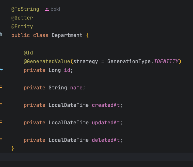
Task: Click the Long type of id field
Action: click(55, 70)
